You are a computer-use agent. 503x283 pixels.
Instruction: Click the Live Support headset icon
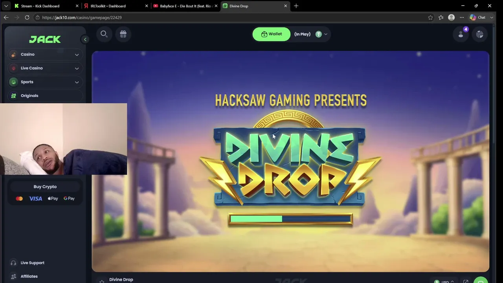pos(13,263)
